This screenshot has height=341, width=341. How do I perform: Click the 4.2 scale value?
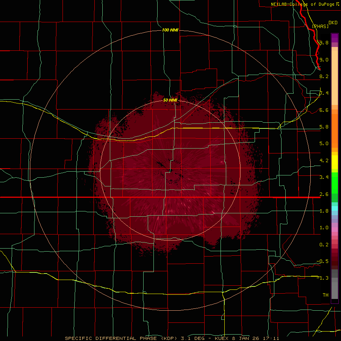(324, 161)
